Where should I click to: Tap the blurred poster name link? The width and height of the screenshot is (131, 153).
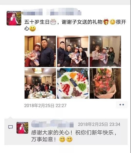pyautogui.click(x=52, y=12)
